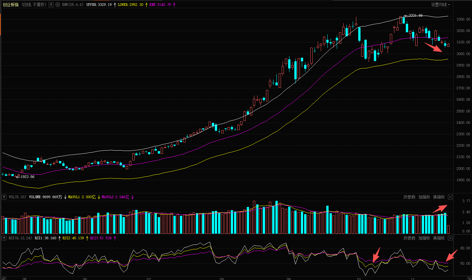Open the RSI panel help question-mark icon
This screenshot has width=472, height=280.
click(4, 238)
